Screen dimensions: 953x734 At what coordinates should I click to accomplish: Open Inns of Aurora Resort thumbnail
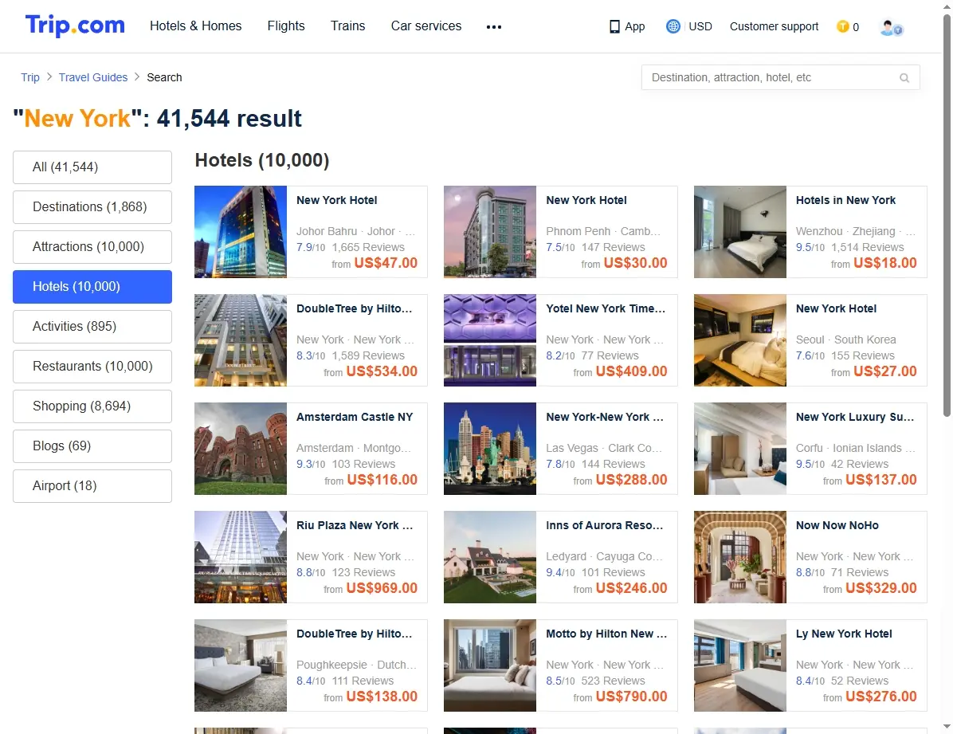[x=490, y=557]
